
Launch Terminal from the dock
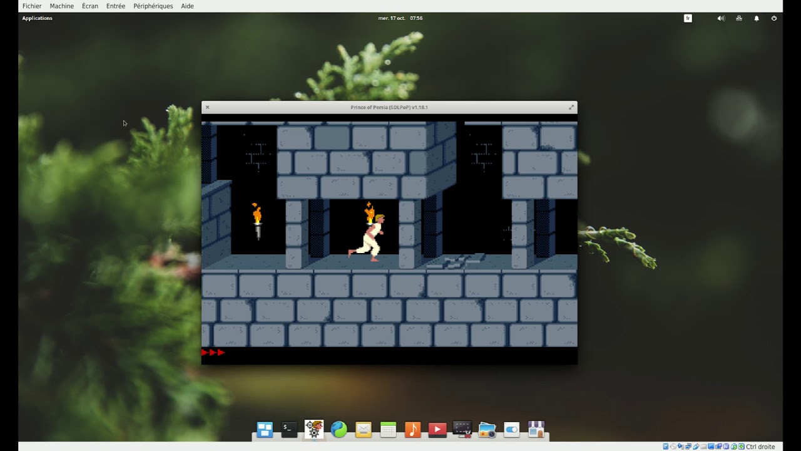pos(289,429)
